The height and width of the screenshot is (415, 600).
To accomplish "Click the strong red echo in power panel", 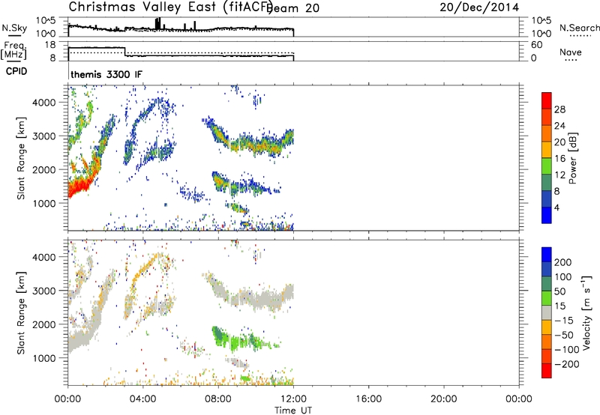I will [x=79, y=187].
